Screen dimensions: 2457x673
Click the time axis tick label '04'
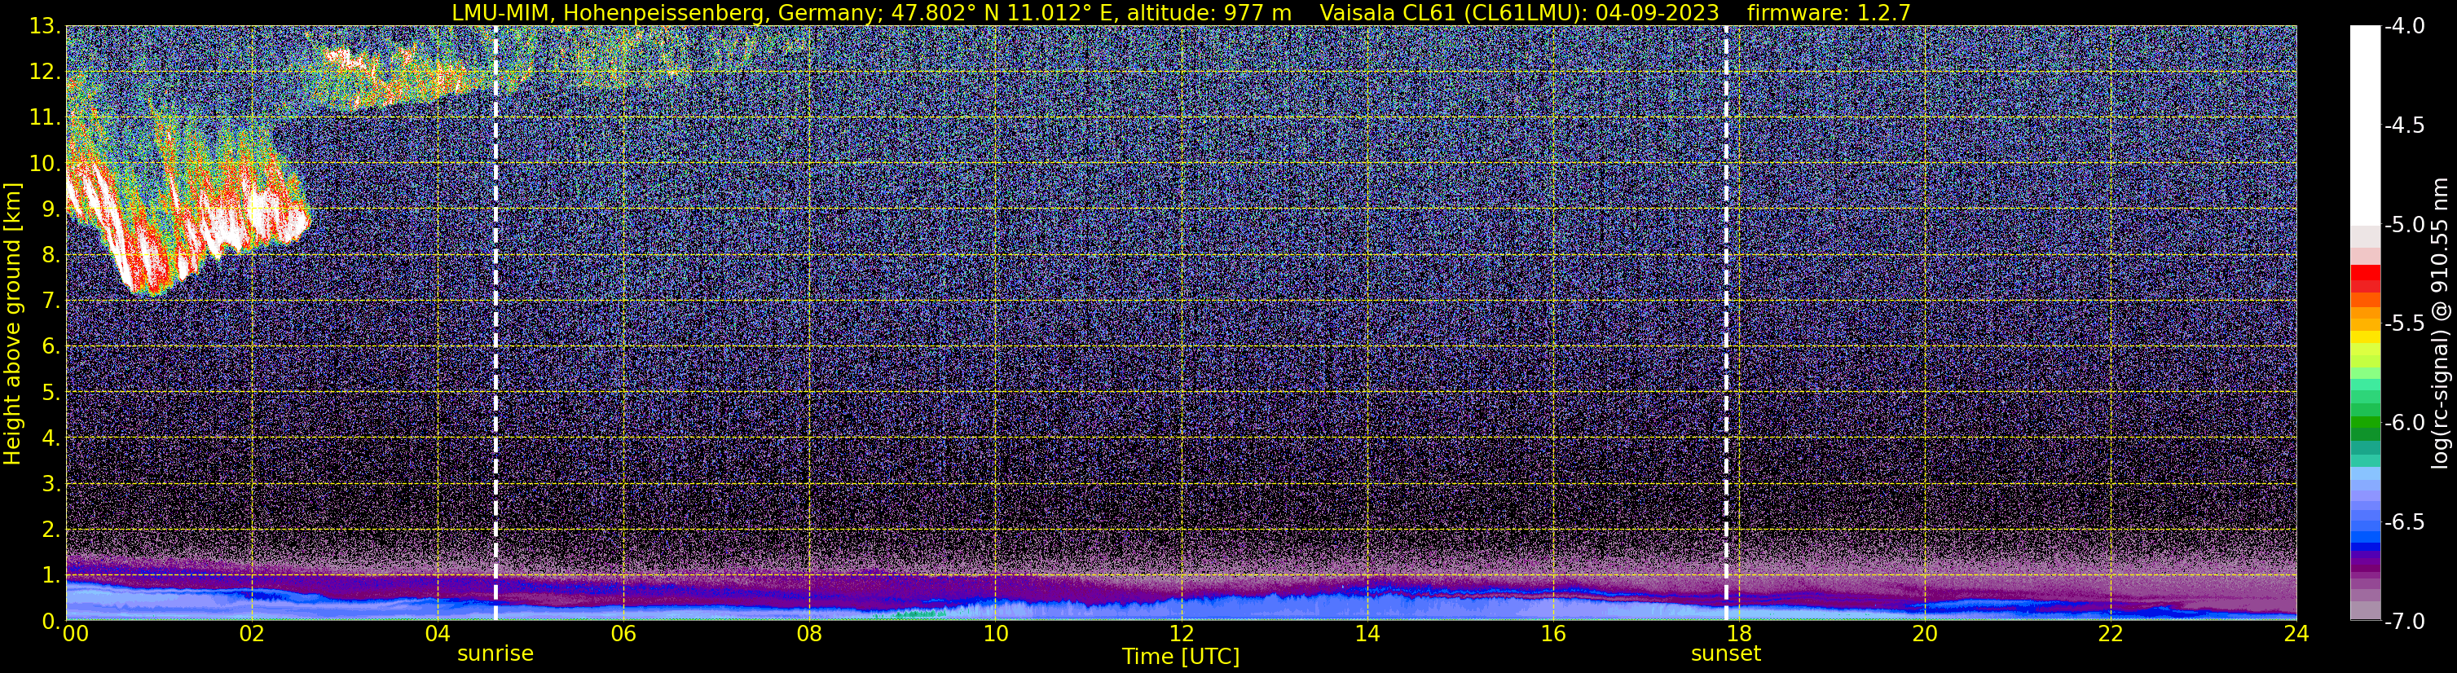[x=437, y=634]
